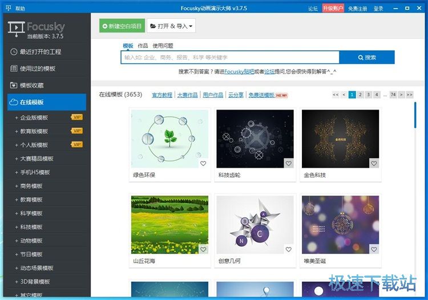The width and height of the screenshot is (428, 300).
Task: Open the 用户作品 link
Action: [213, 95]
